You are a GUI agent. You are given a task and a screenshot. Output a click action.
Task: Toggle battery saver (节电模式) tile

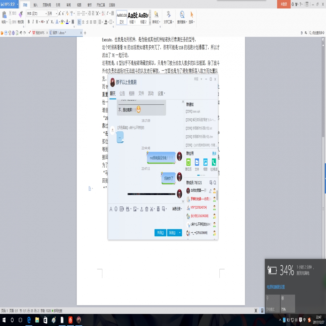coord(273,304)
